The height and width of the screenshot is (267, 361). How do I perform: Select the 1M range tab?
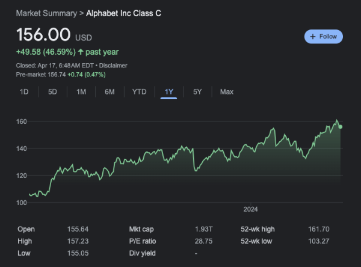pyautogui.click(x=81, y=92)
